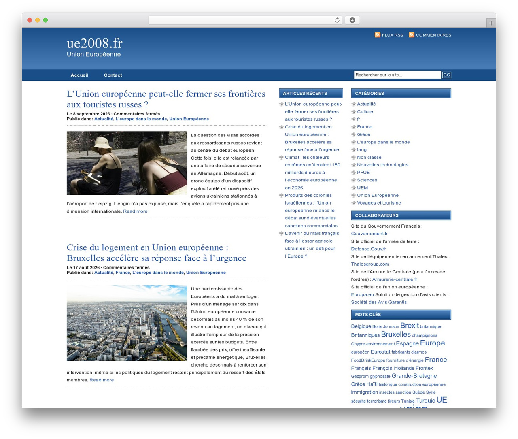Open the Culture category
The height and width of the screenshot is (439, 518).
(365, 112)
